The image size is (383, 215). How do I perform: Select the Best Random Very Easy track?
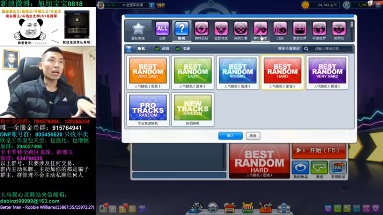click(x=148, y=73)
